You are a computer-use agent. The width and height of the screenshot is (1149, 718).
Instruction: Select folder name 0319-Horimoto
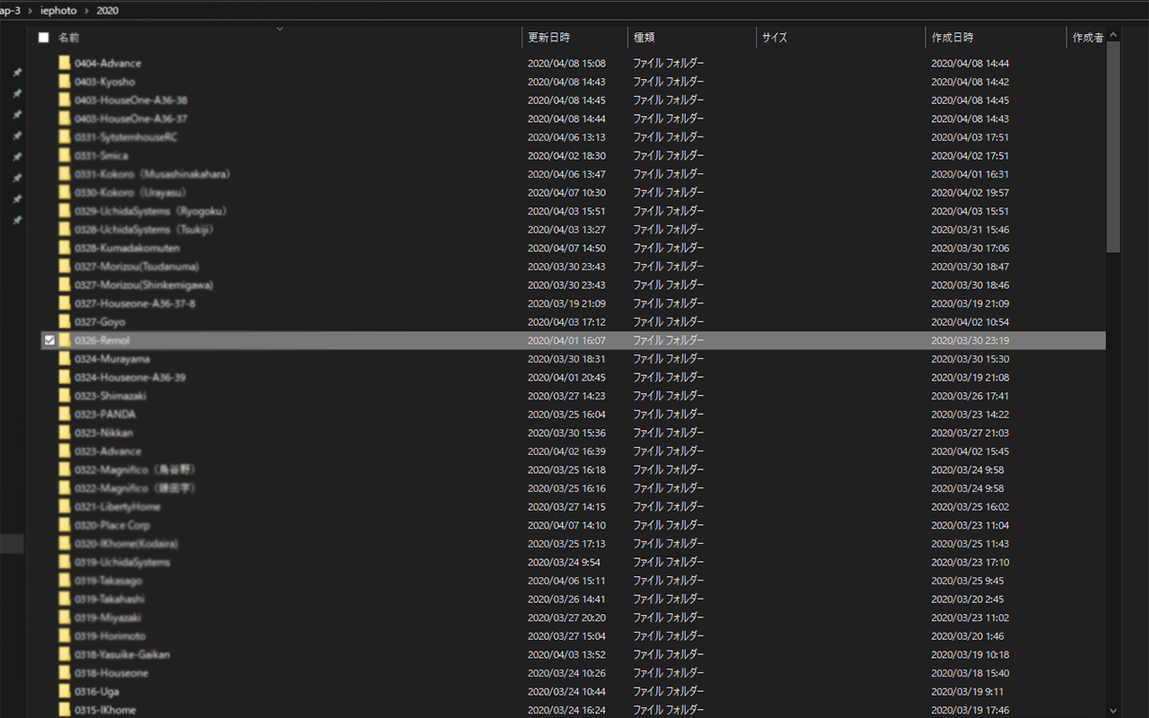[x=110, y=636]
